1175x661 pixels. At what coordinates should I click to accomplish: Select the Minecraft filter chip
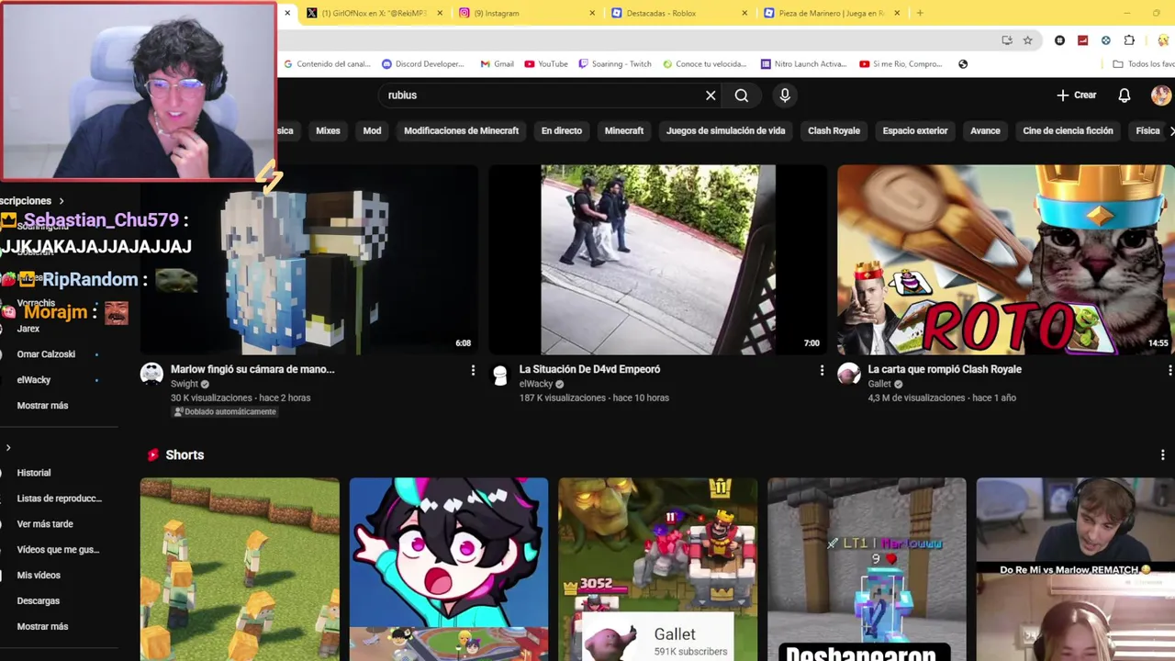[x=624, y=130]
